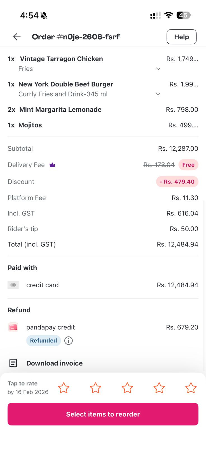Viewport: 206px width, 449px height.
Task: Expand New York Double Beef Burger details
Action: pyautogui.click(x=158, y=94)
